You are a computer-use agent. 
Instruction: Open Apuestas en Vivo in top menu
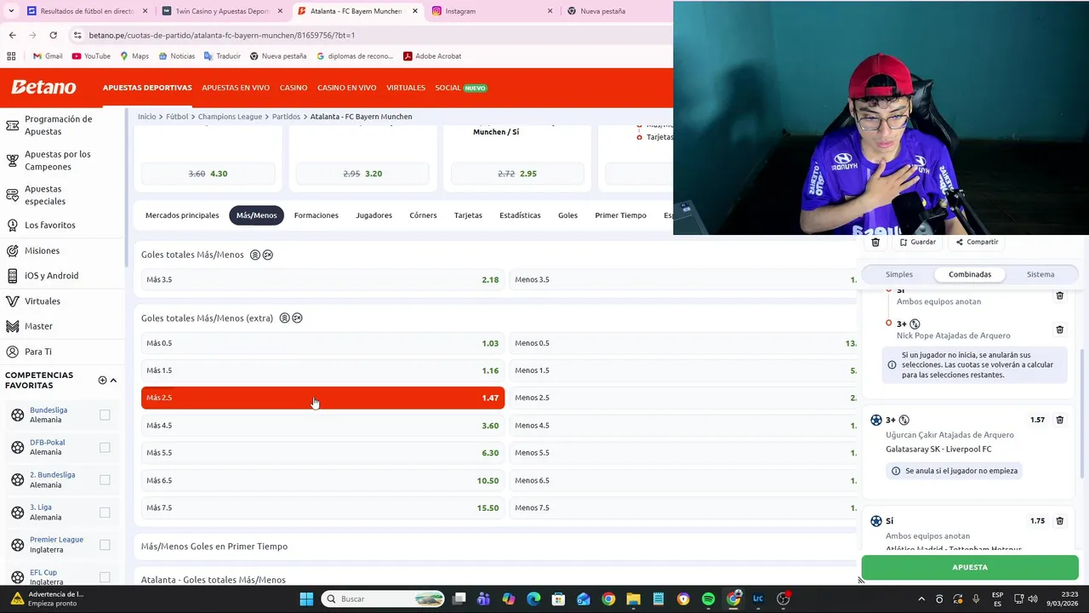236,88
